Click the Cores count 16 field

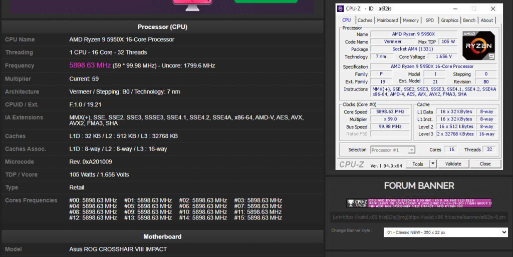click(451, 149)
